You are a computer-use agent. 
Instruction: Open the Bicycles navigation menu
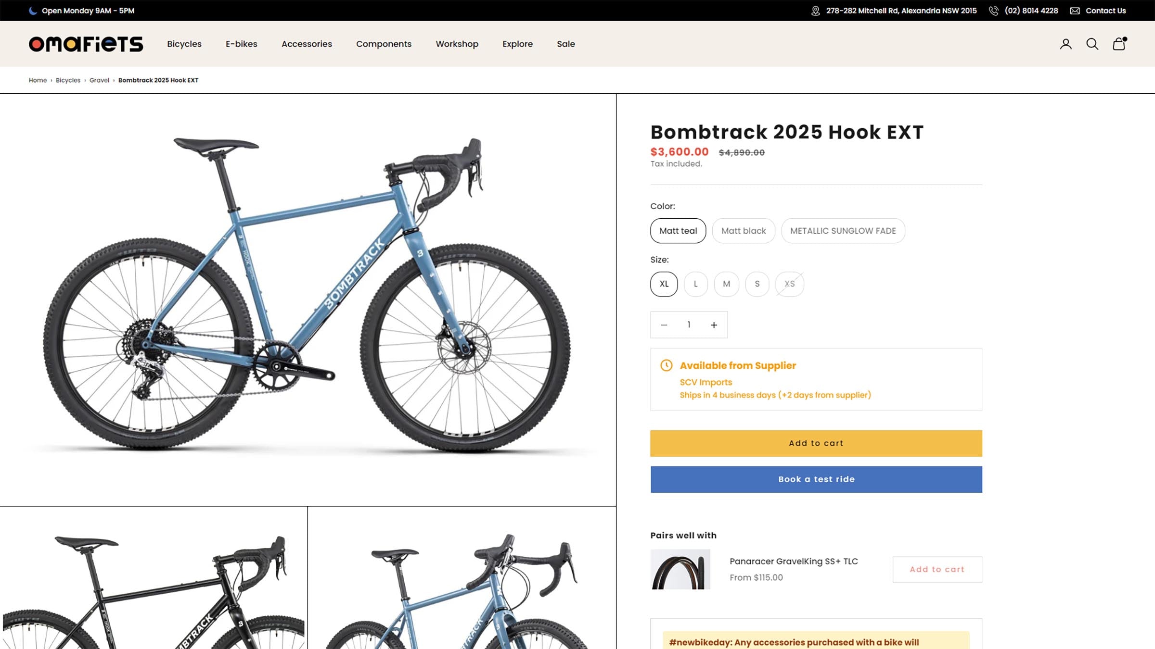click(x=184, y=44)
